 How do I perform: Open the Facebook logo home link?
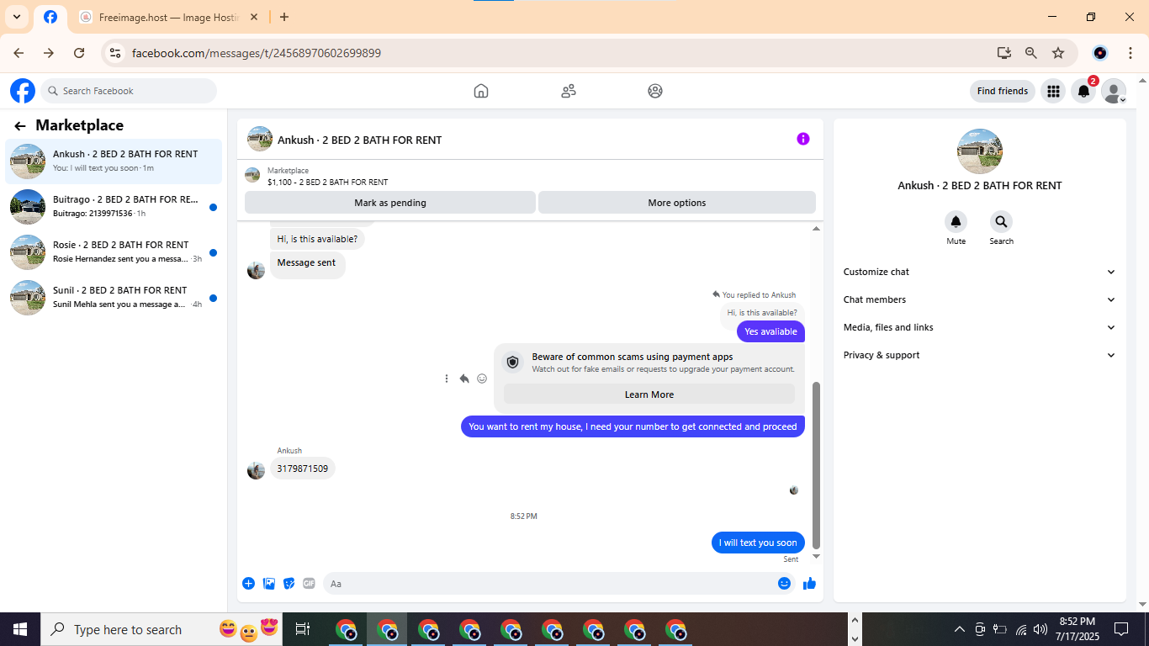click(23, 91)
